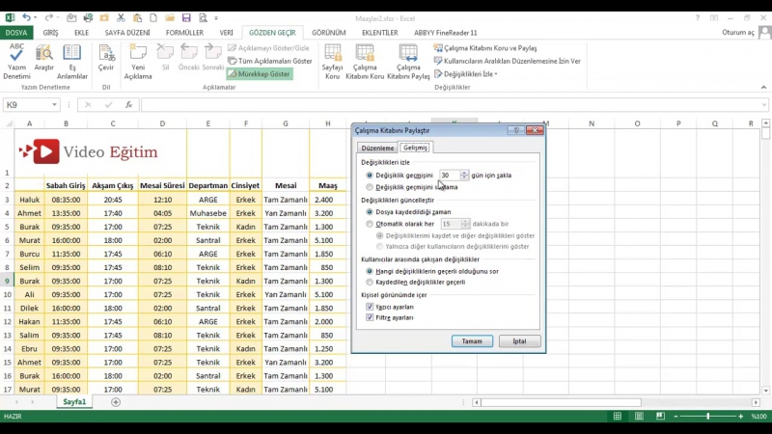The image size is (772, 434).
Task: Click the Paste clipboard icon
Action: [x=137, y=18]
